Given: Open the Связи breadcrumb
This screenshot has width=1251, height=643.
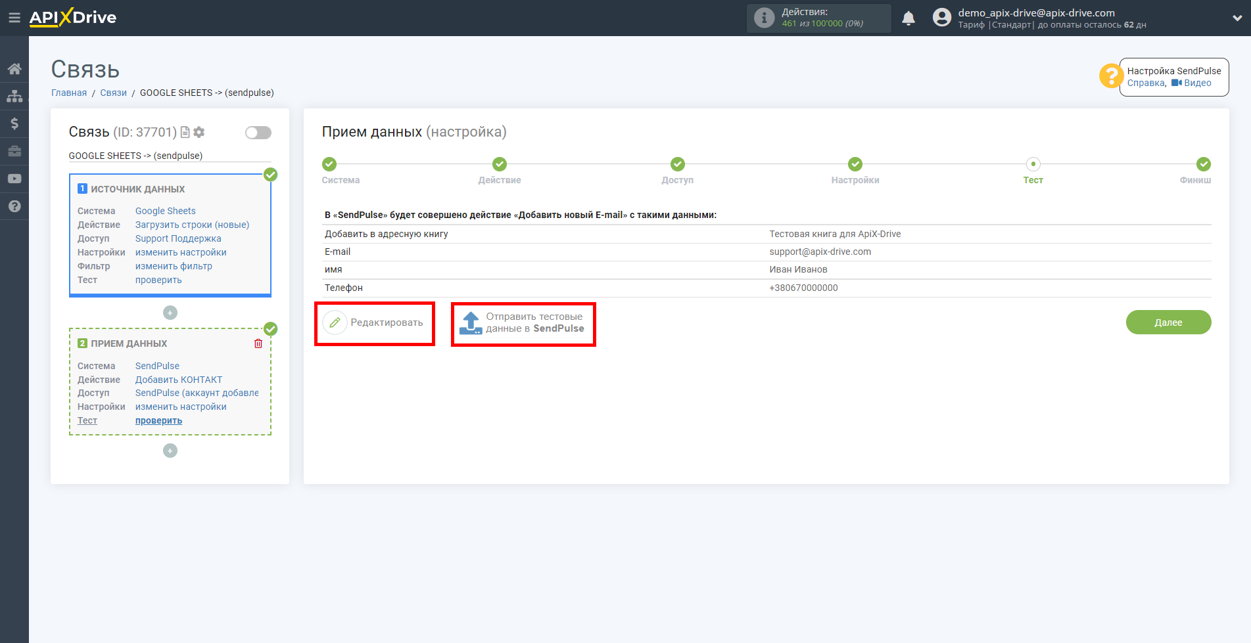Looking at the screenshot, I should click(x=113, y=93).
